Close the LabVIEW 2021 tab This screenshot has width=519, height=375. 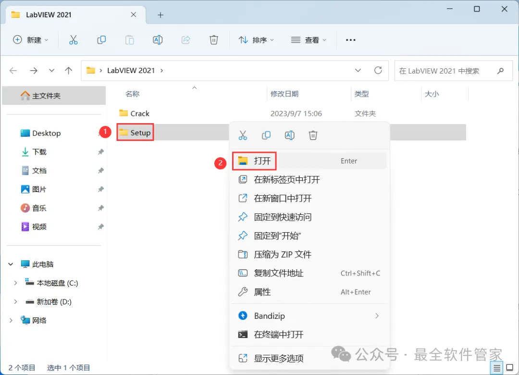[x=134, y=14]
